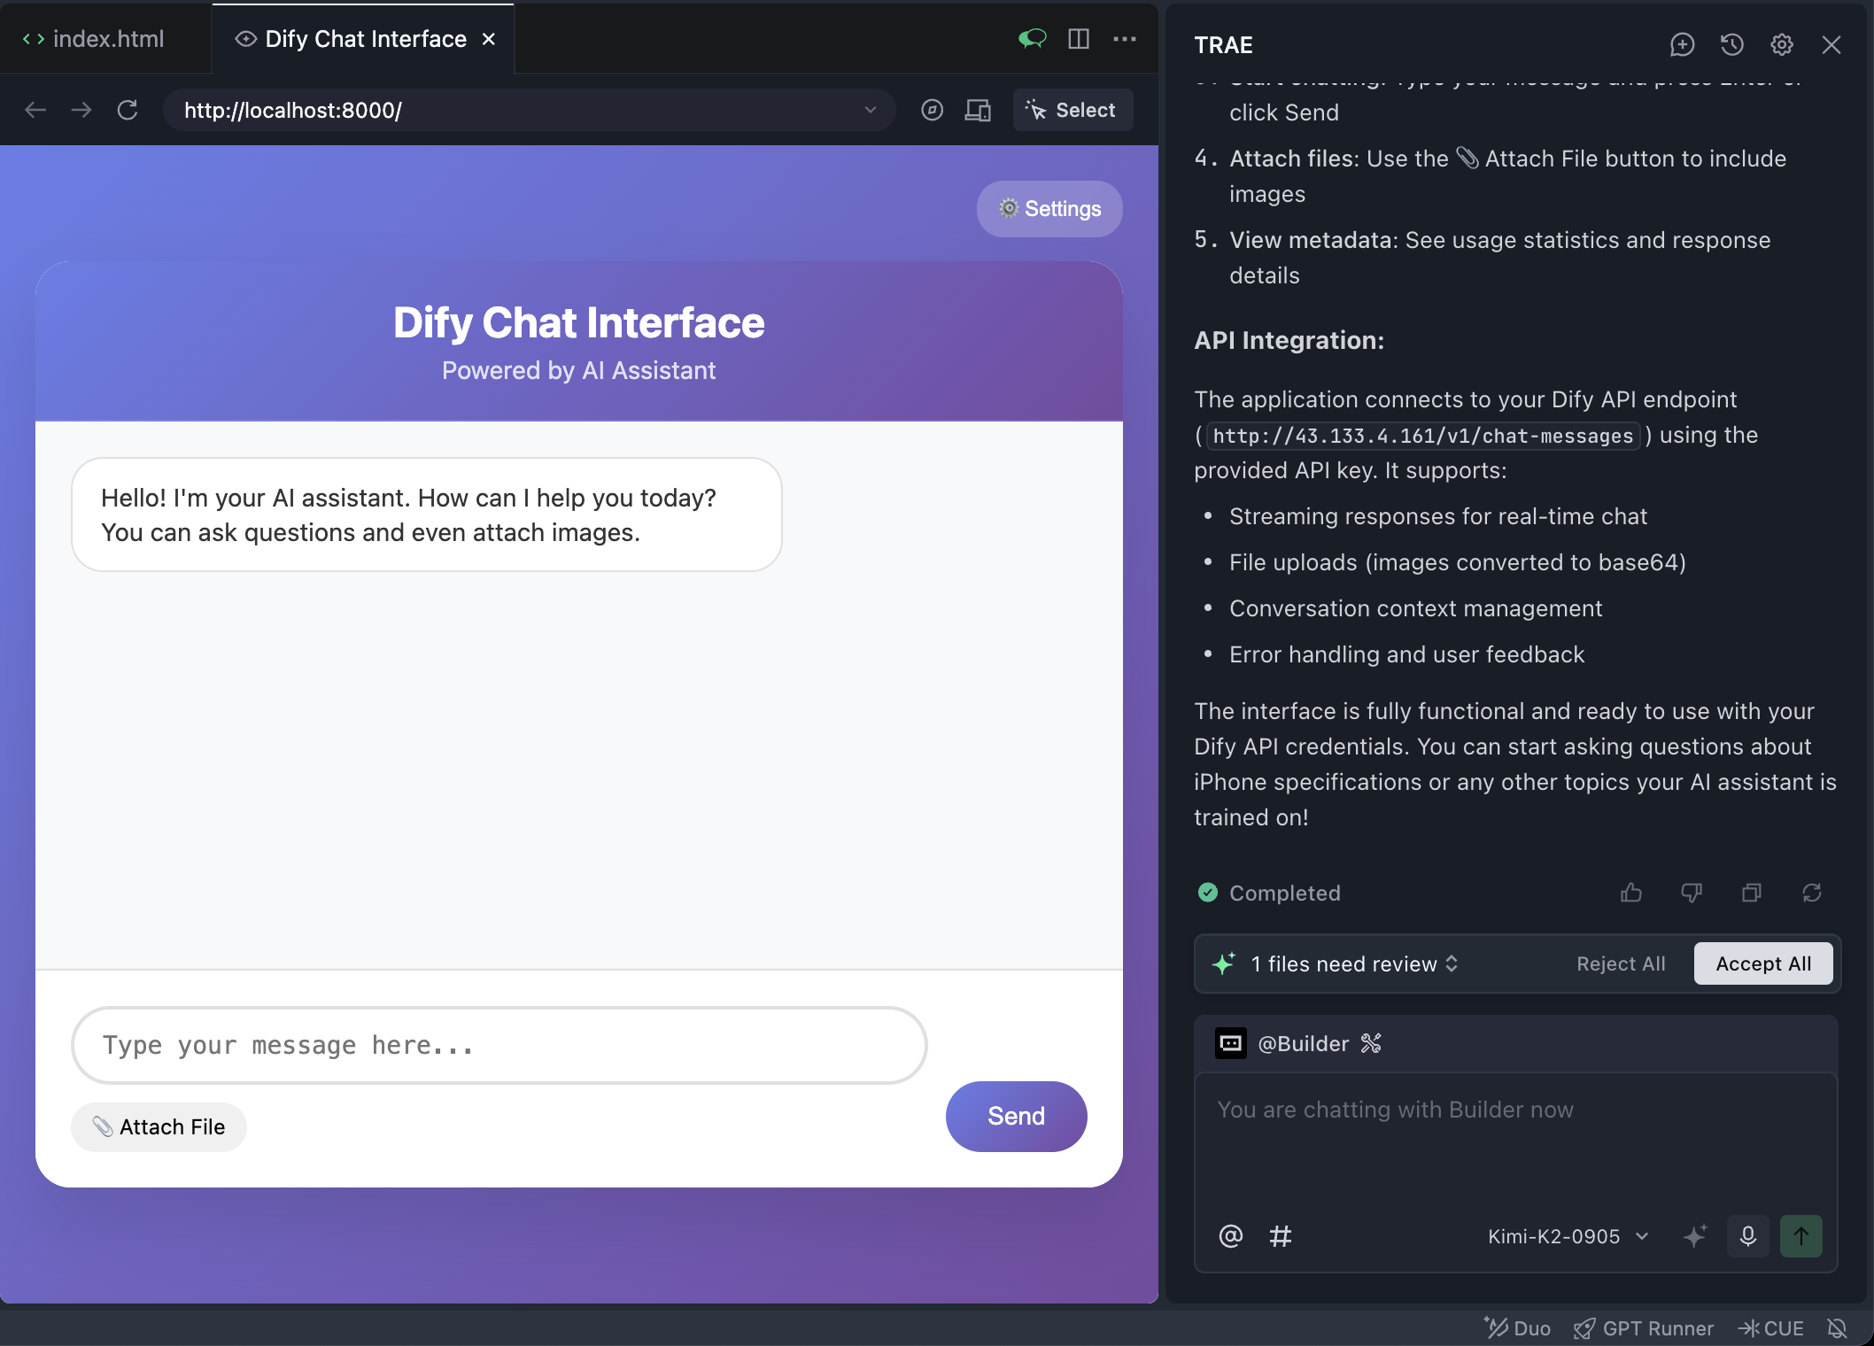The height and width of the screenshot is (1346, 1874).
Task: Toggle notifications bell in status bar
Action: tap(1837, 1328)
